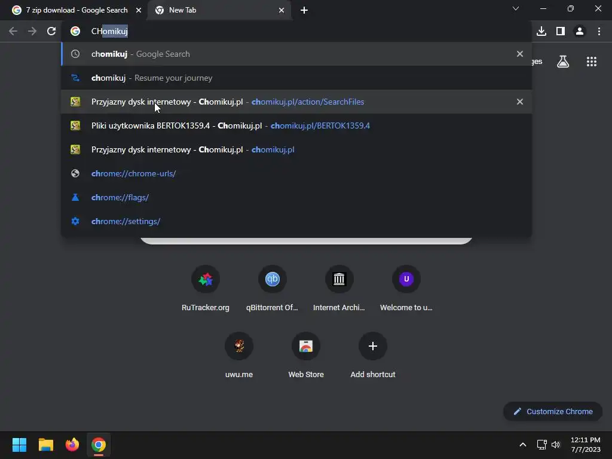Open a new tab with plus button
The height and width of the screenshot is (459, 612).
pyautogui.click(x=304, y=10)
